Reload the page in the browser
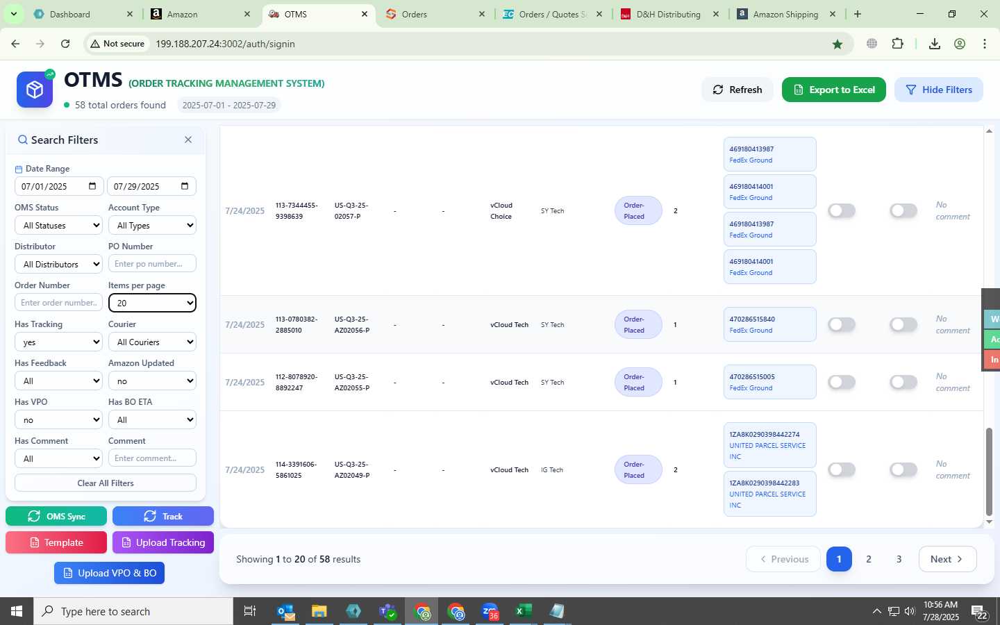This screenshot has height=625, width=1000. coord(65,44)
